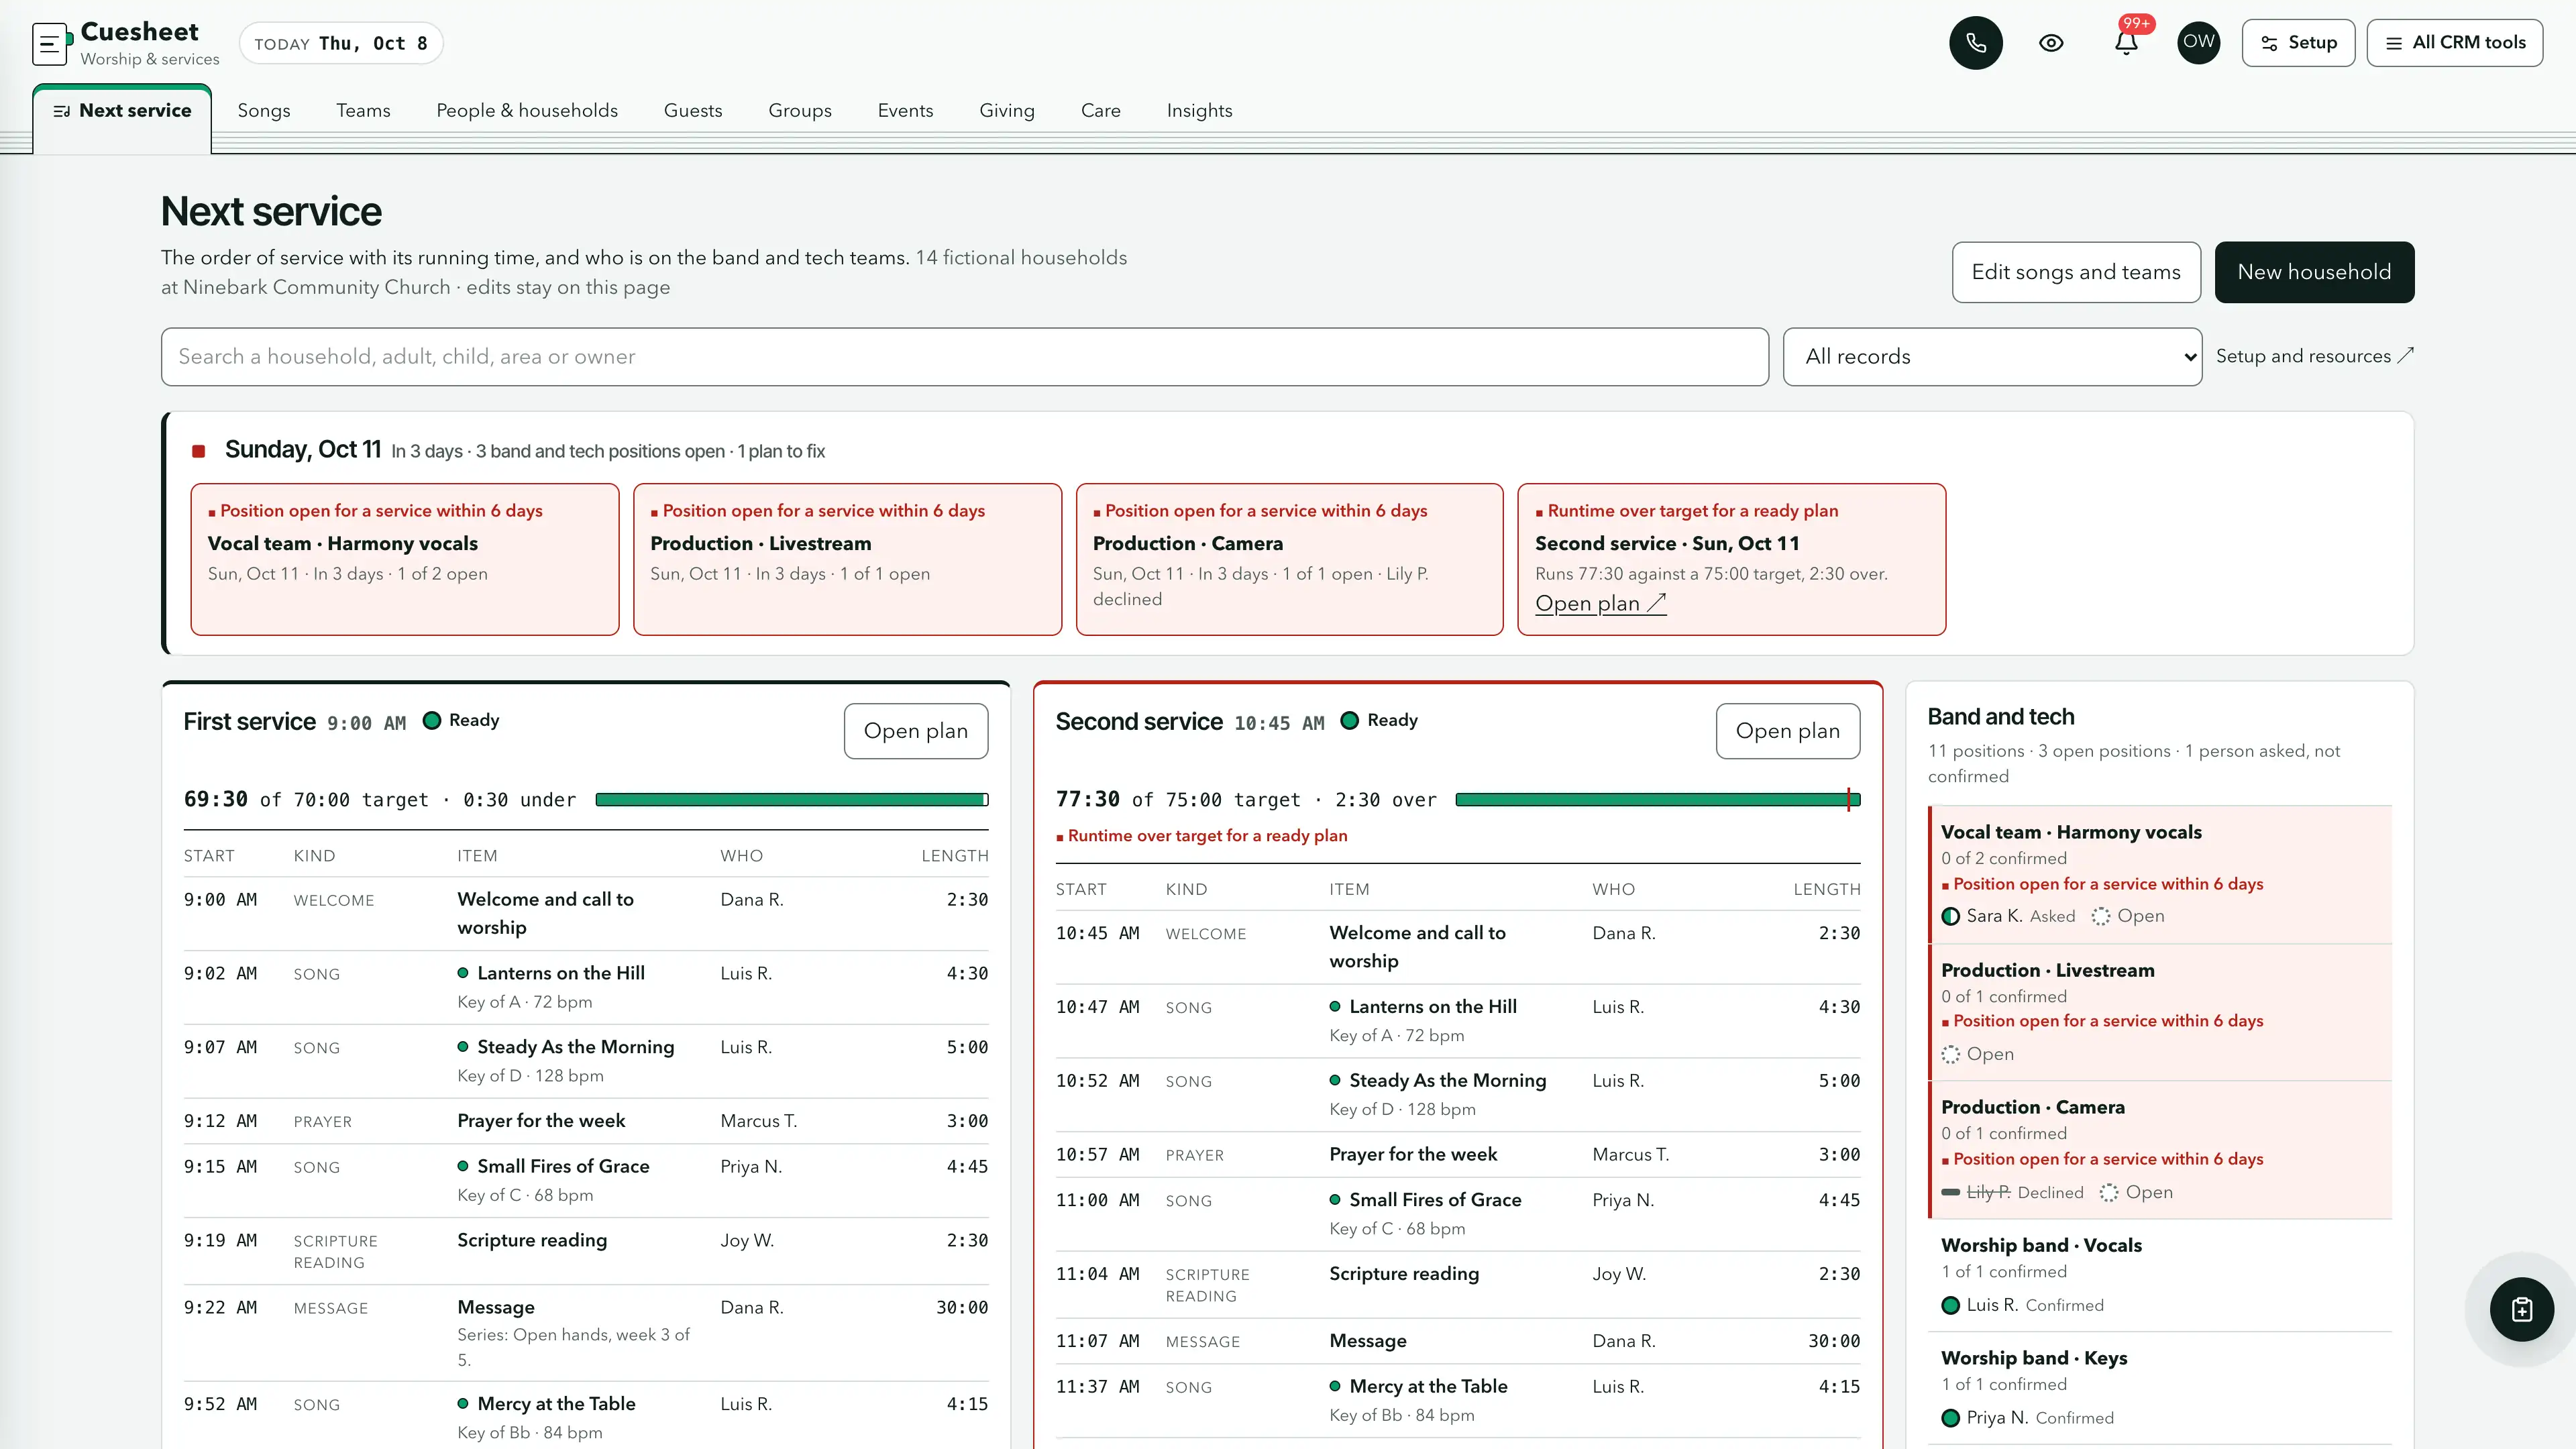The height and width of the screenshot is (1449, 2576).
Task: Select Vocal team Harmony vocals alert card
Action: [405, 559]
